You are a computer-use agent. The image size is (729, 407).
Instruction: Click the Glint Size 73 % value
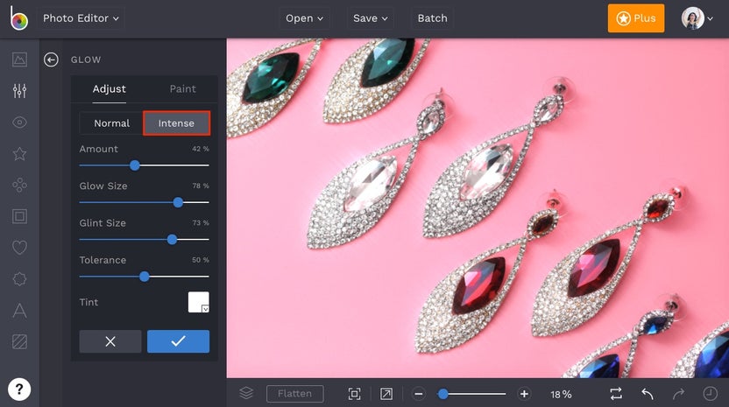point(201,223)
